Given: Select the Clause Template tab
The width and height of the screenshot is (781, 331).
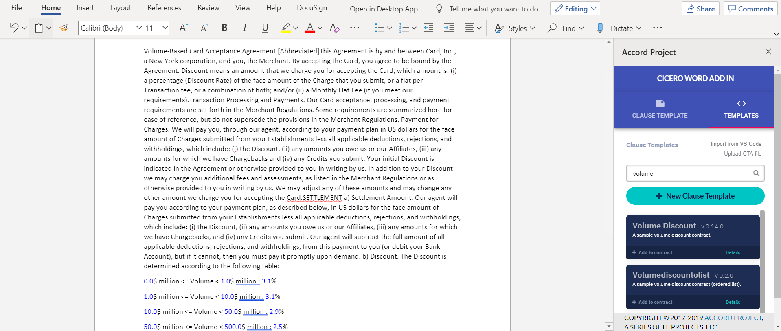Looking at the screenshot, I should pos(660,110).
